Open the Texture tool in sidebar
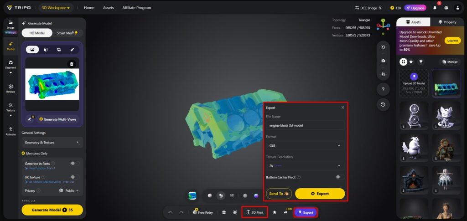 [x=11, y=108]
